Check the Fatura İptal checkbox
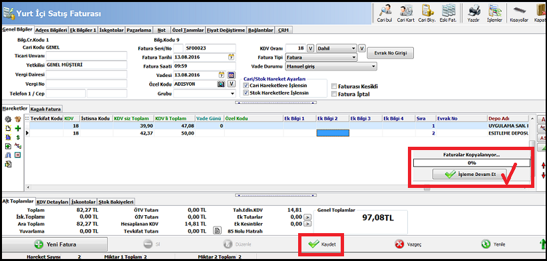Image resolution: width=547 pixels, height=261 pixels. pos(334,94)
